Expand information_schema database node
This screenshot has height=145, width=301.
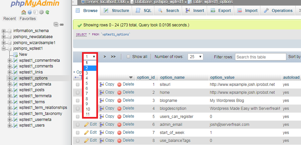[4, 31]
